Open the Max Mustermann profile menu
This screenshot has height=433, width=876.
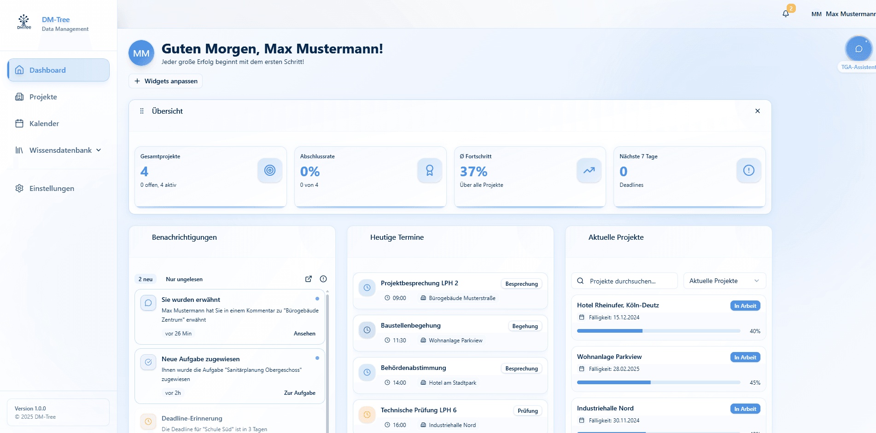coord(846,14)
